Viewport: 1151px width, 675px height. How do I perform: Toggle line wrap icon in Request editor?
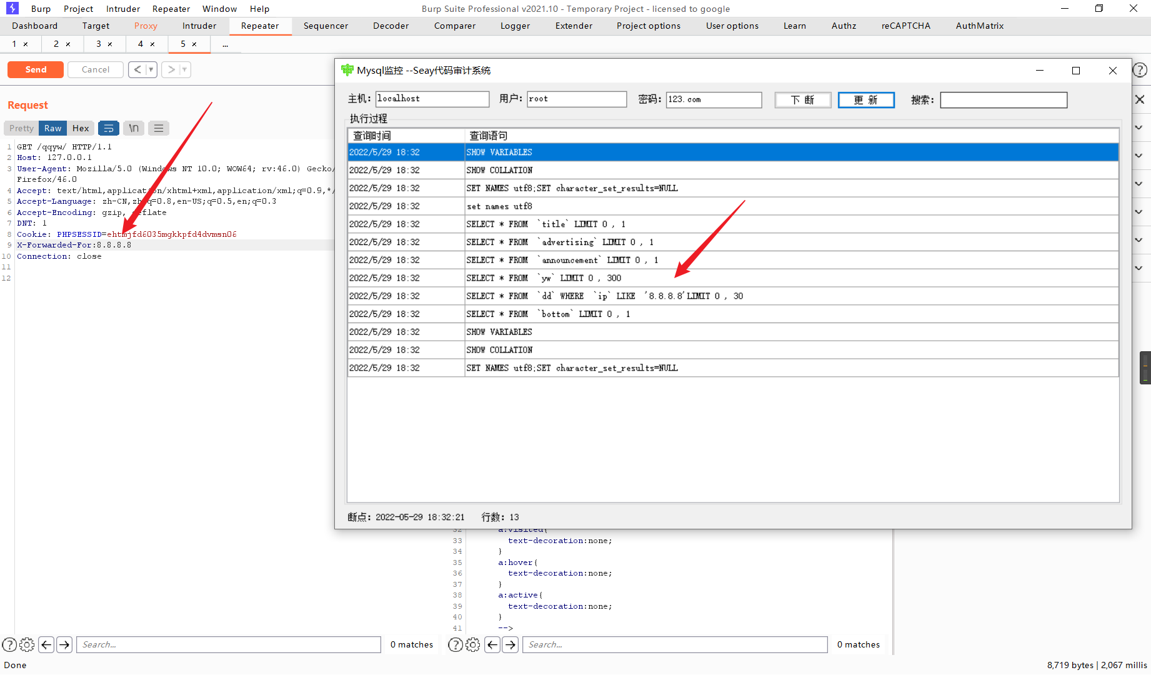109,128
